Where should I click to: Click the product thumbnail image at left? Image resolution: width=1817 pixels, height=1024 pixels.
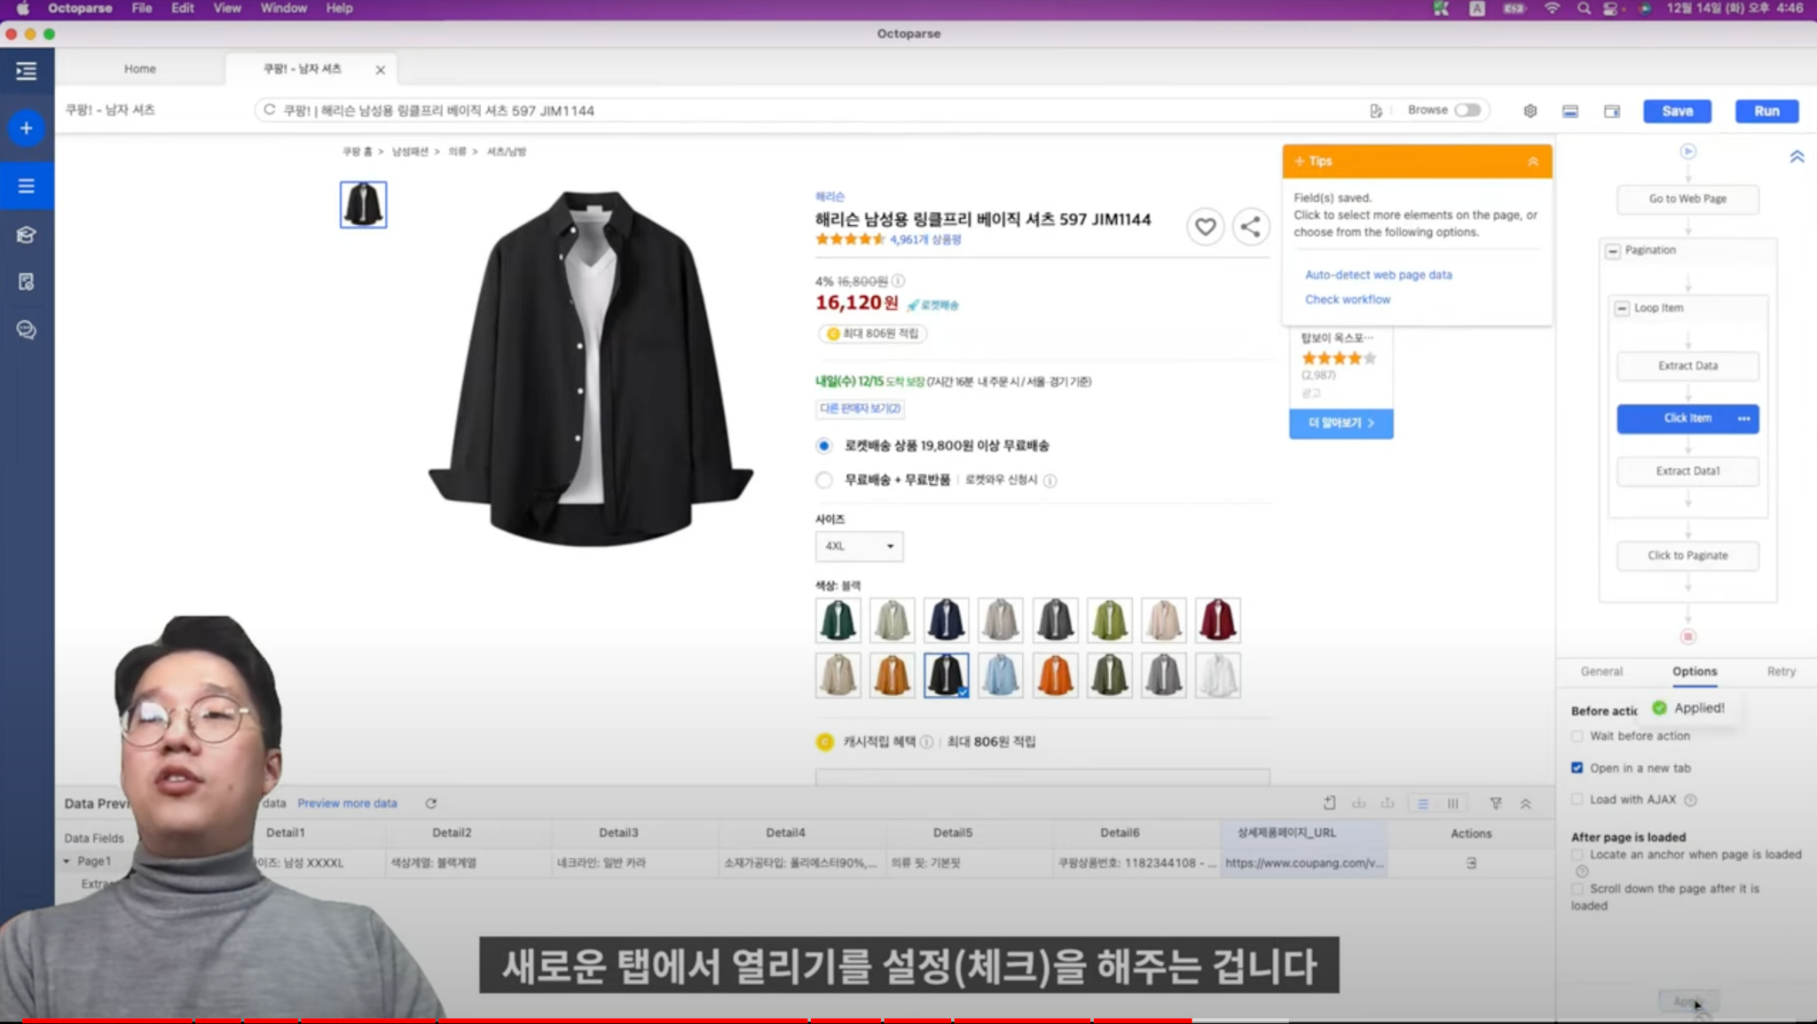(363, 205)
